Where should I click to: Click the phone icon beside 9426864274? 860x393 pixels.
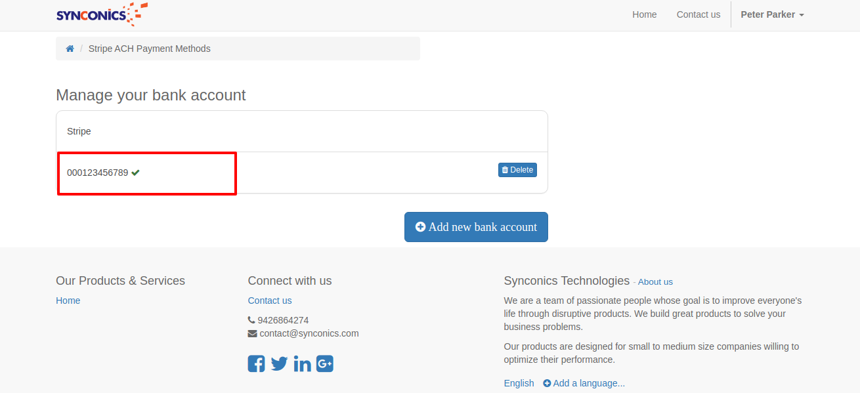[251, 320]
